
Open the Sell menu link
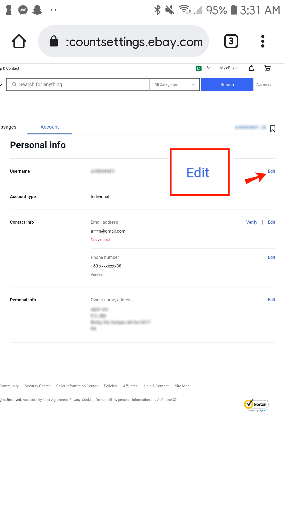[209, 68]
